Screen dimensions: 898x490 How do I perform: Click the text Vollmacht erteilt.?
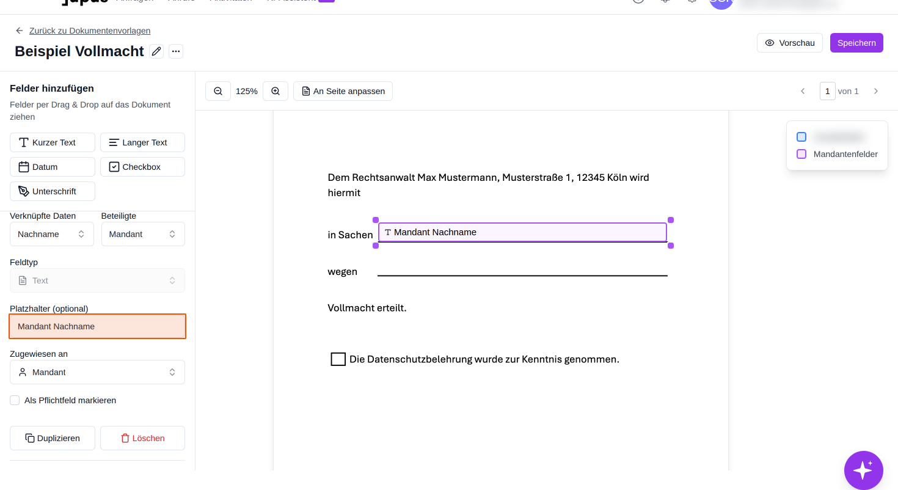(x=367, y=308)
